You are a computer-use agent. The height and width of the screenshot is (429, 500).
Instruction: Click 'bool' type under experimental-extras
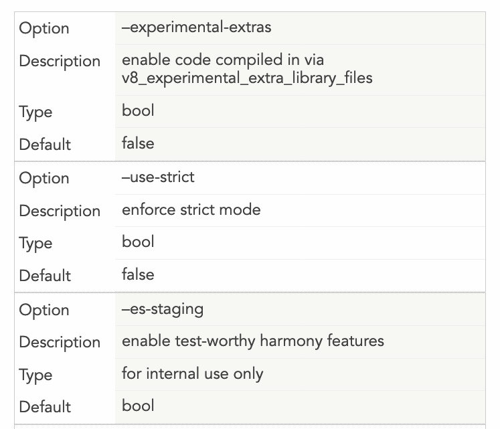pos(138,110)
